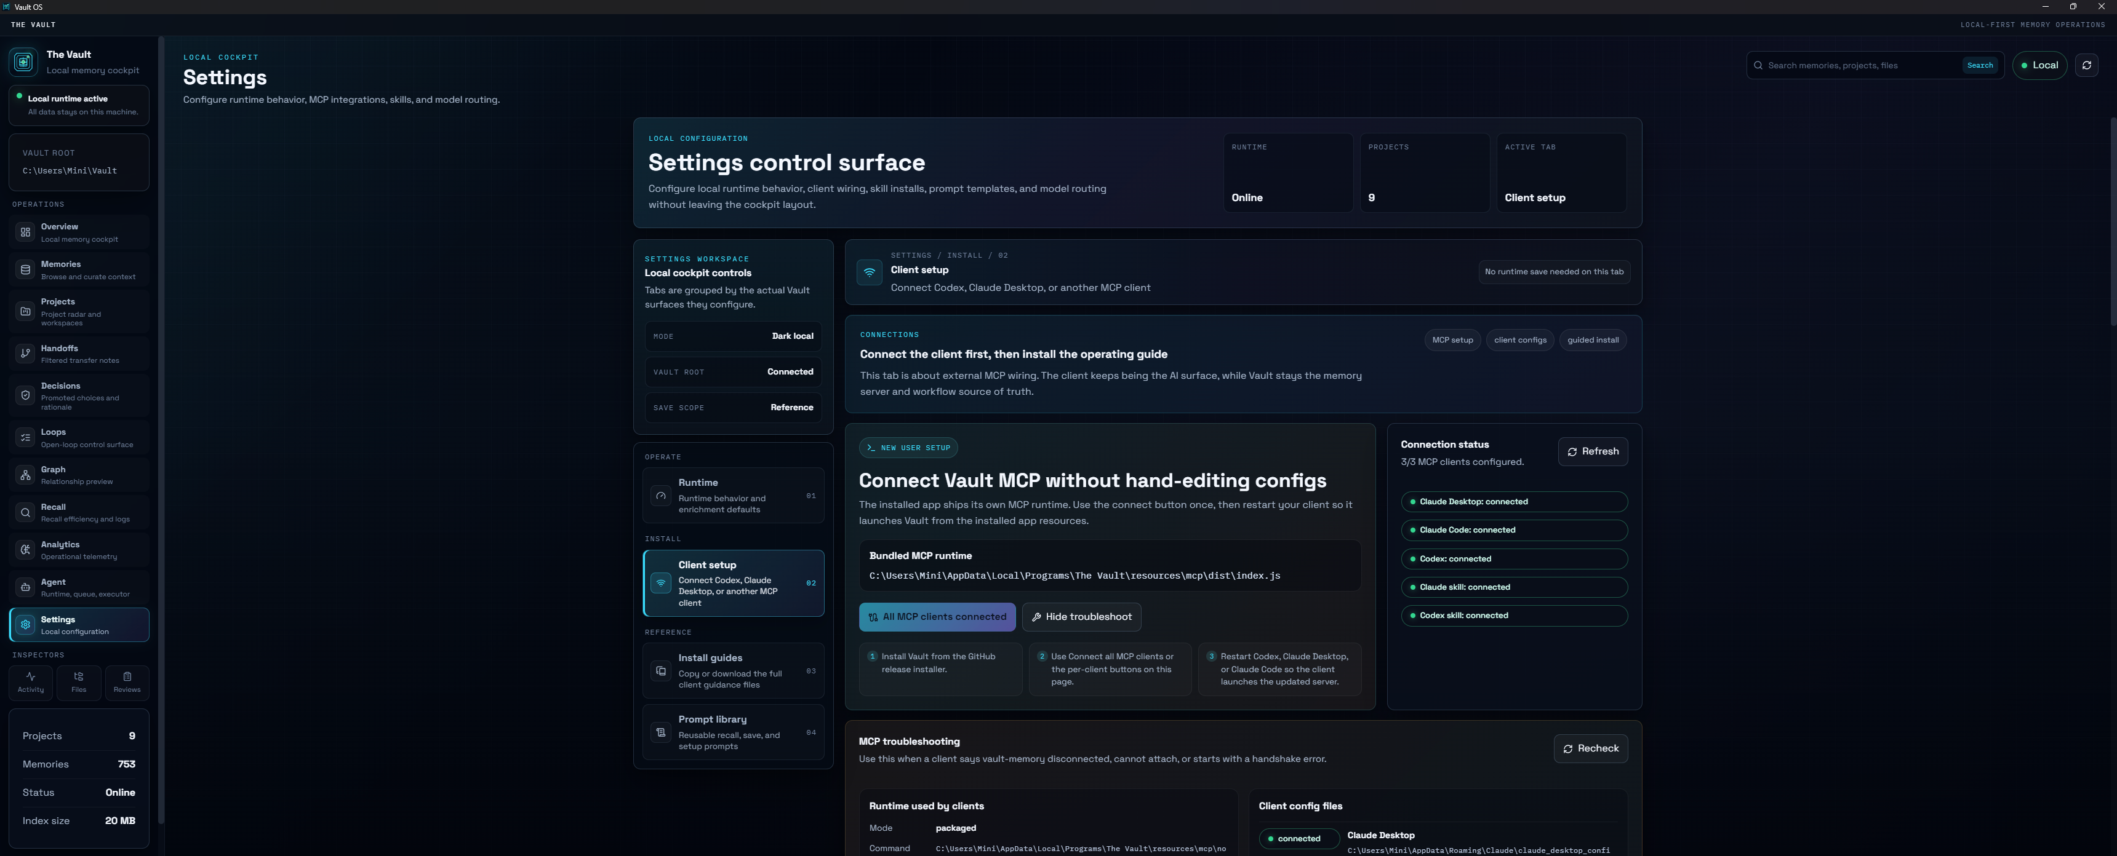Screen dimensions: 2117x856
Task: Open the Install guides tab
Action: [733, 671]
